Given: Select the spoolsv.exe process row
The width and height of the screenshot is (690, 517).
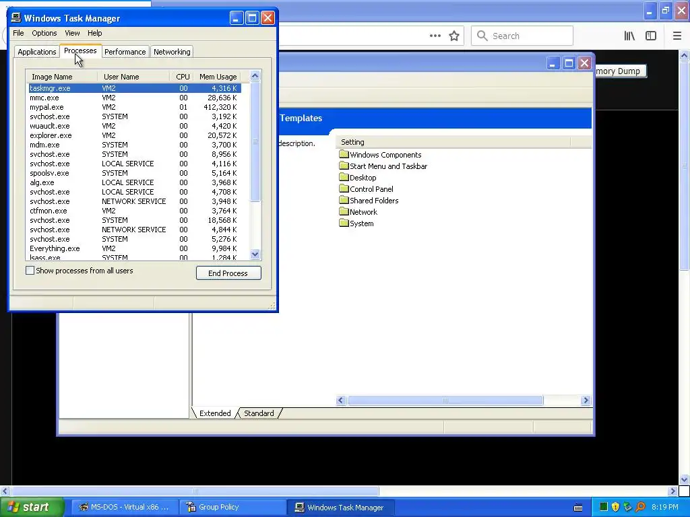Looking at the screenshot, I should 133,173.
